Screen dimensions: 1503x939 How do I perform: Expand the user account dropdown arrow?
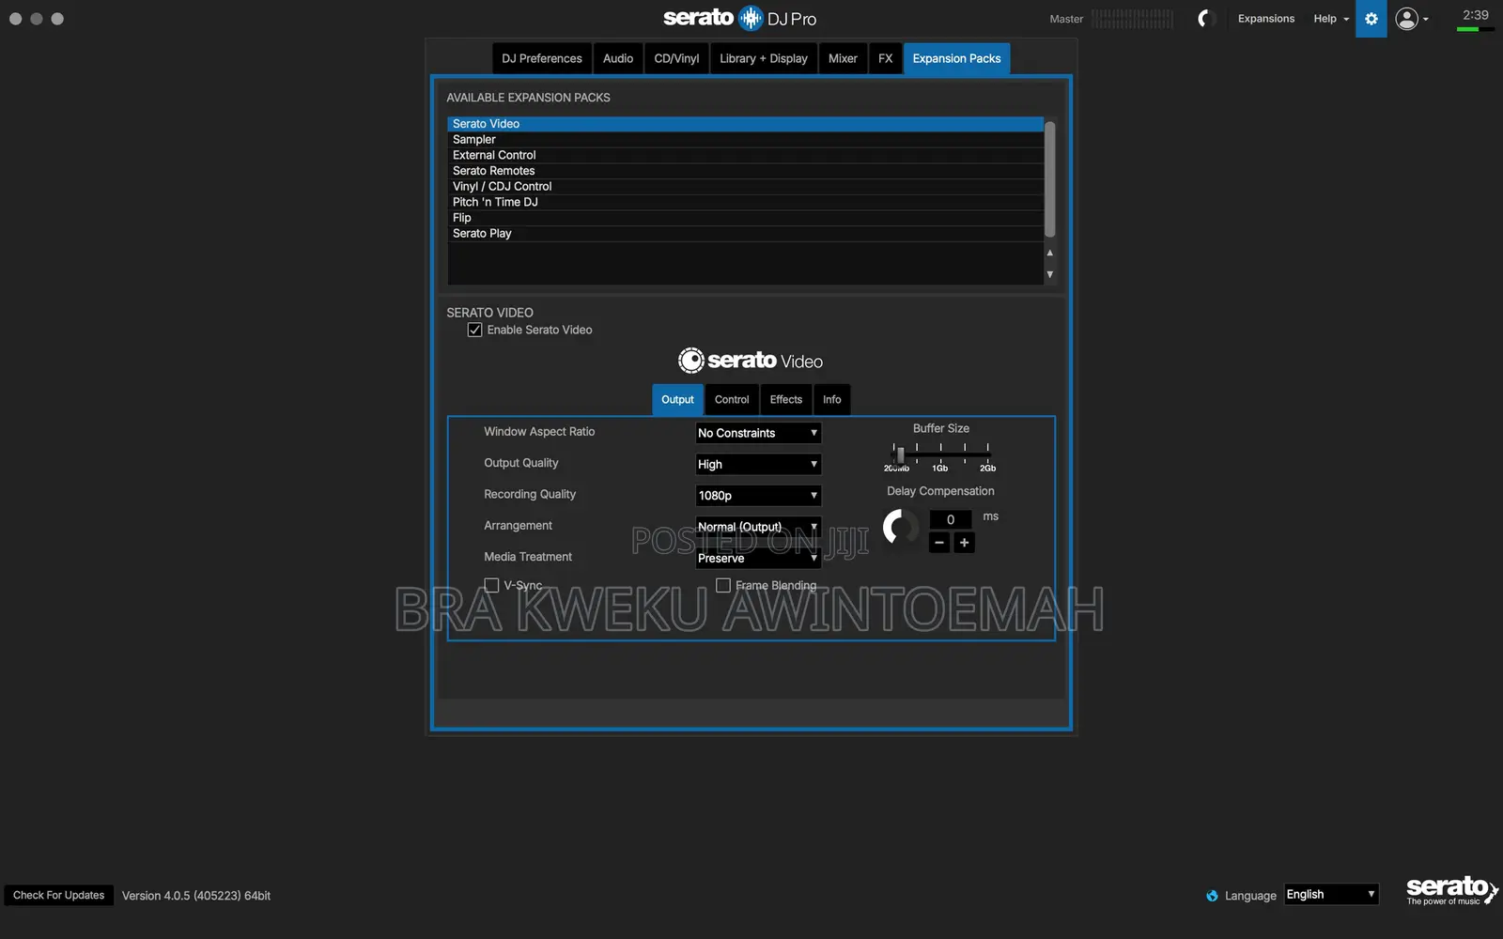pos(1425,20)
